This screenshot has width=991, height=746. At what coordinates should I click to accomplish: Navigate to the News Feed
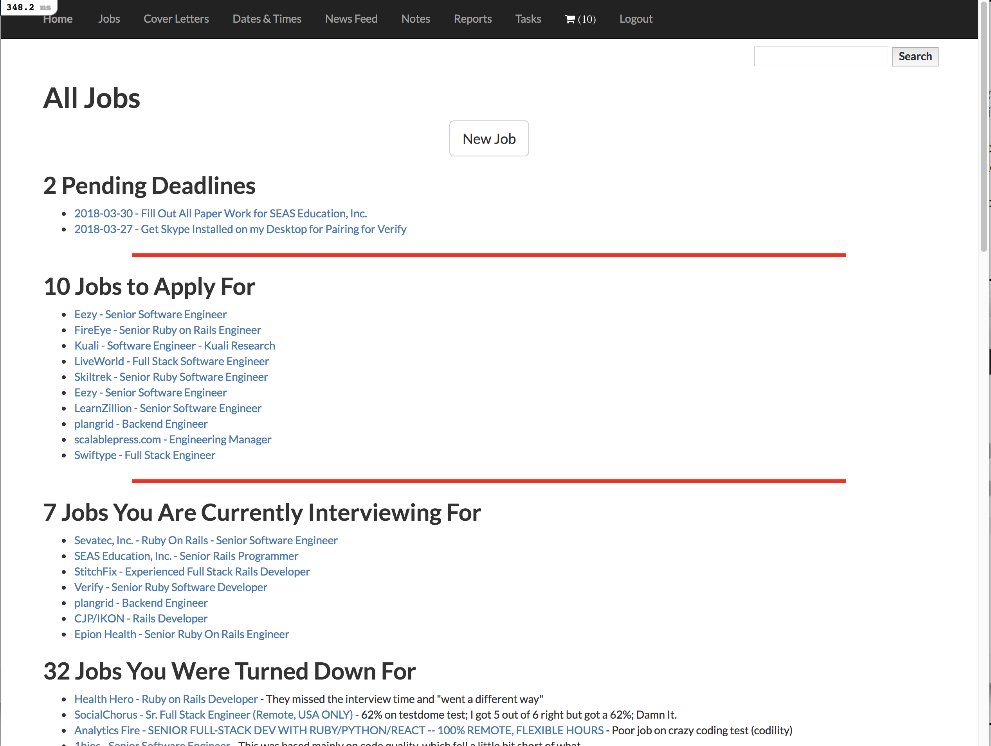[351, 19]
